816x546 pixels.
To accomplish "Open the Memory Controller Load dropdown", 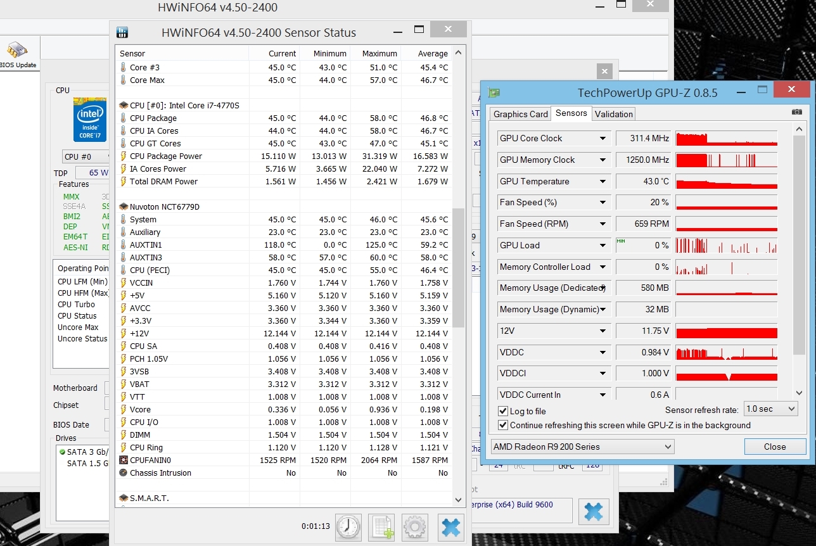I will coord(603,267).
